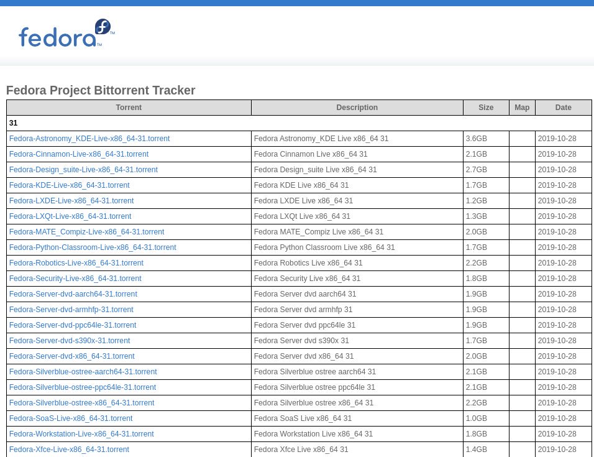594x457 pixels.
Task: Click the date in Astronomy_KDE row
Action: pyautogui.click(x=557, y=139)
